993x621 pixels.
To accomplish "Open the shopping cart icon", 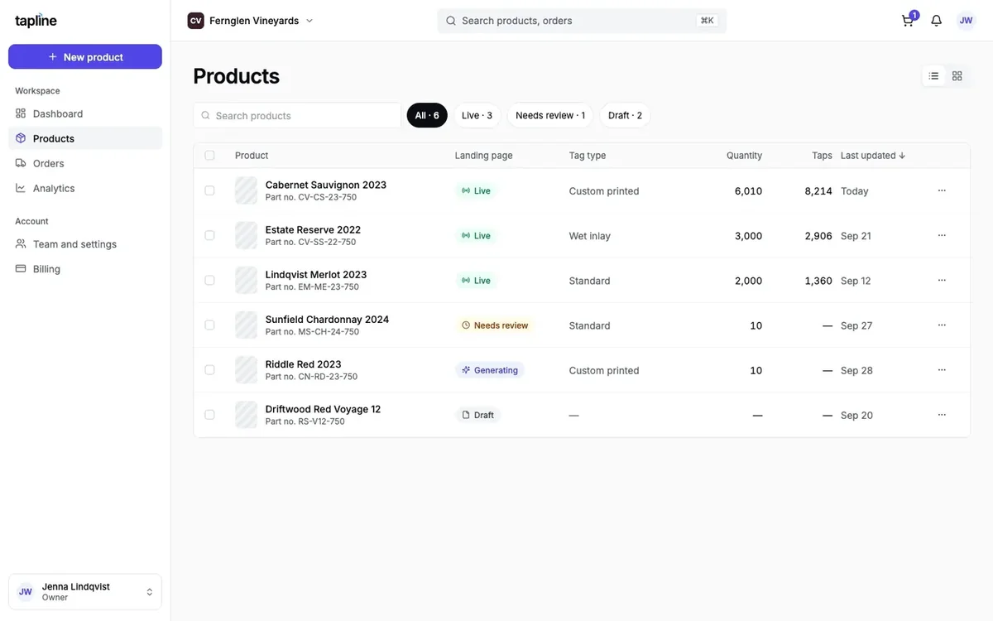I will click(909, 21).
